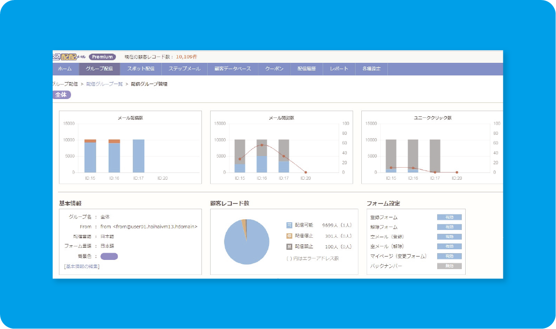Click the 100人（0人） count
556x329 pixels.
(x=338, y=246)
